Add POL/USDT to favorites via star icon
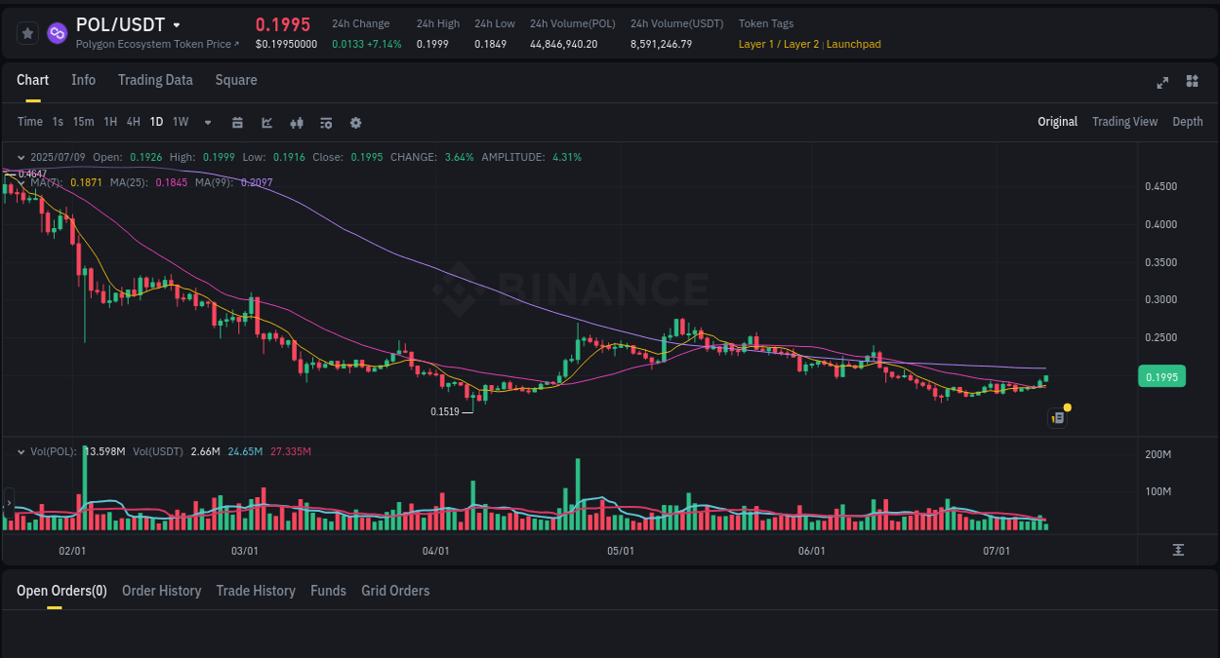 (x=26, y=32)
